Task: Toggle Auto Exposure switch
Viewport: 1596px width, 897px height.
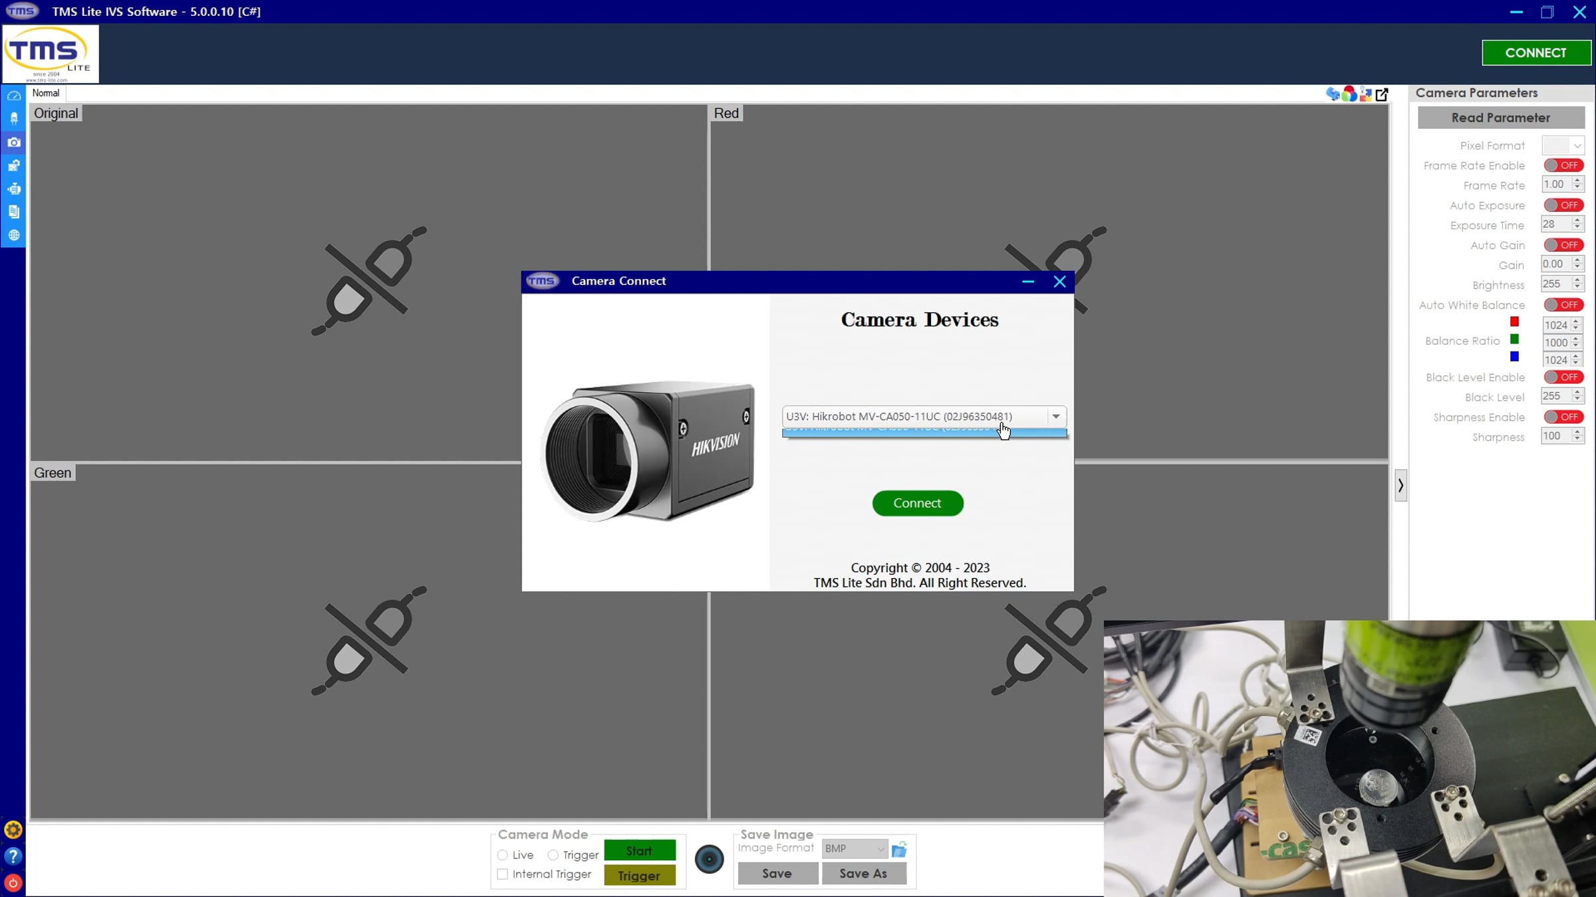Action: [x=1563, y=205]
